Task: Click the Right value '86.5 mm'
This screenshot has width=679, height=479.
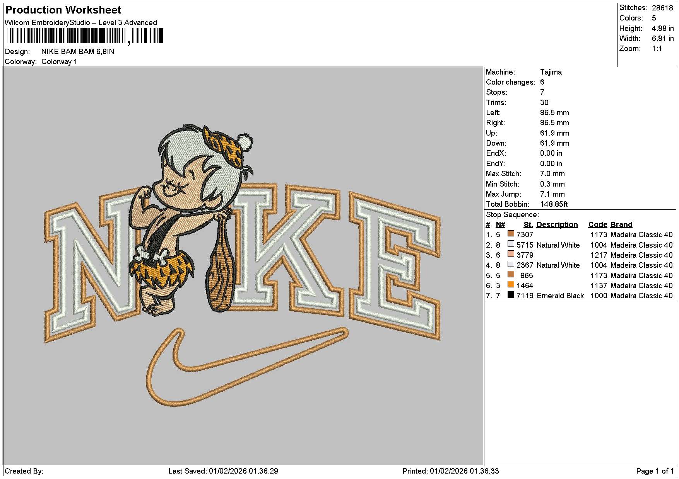Action: tap(554, 122)
